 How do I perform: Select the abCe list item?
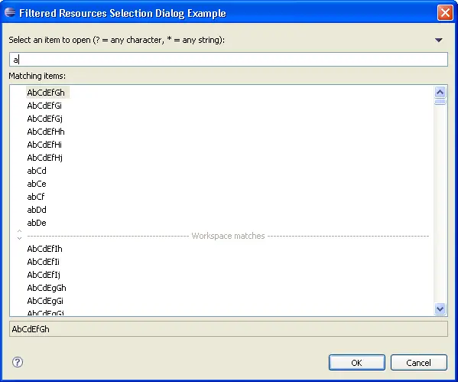point(37,184)
